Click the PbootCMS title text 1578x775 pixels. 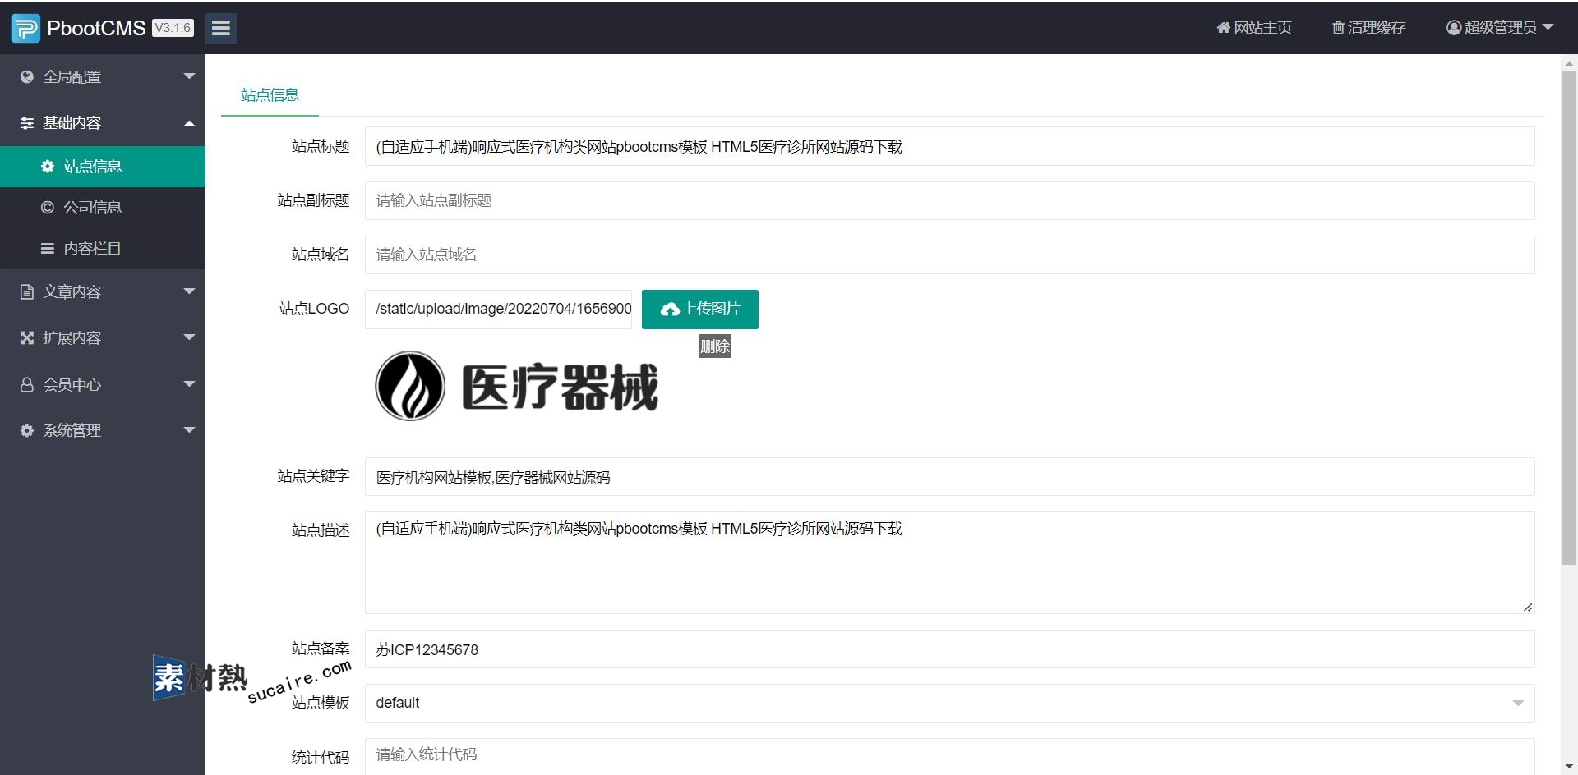pyautogui.click(x=96, y=28)
